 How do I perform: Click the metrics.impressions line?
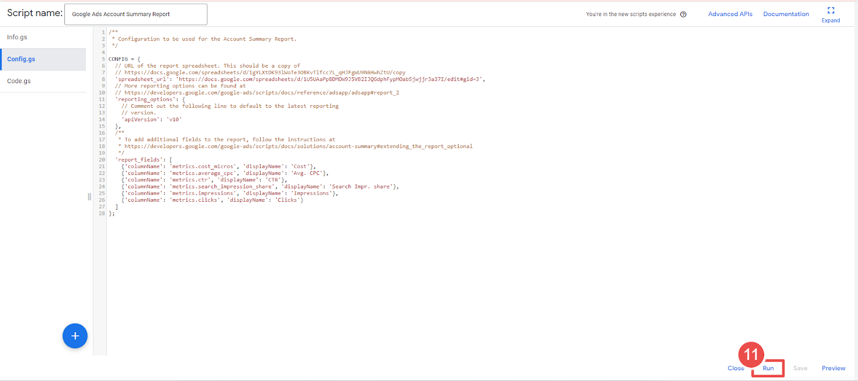point(230,193)
